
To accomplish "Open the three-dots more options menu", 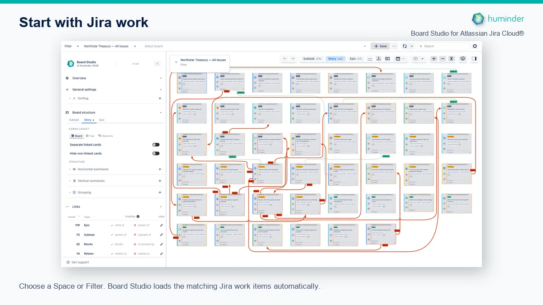I will (x=394, y=46).
